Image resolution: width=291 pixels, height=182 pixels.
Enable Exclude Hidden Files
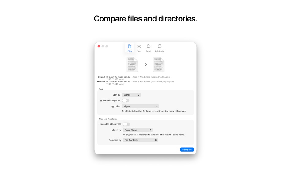(127, 124)
